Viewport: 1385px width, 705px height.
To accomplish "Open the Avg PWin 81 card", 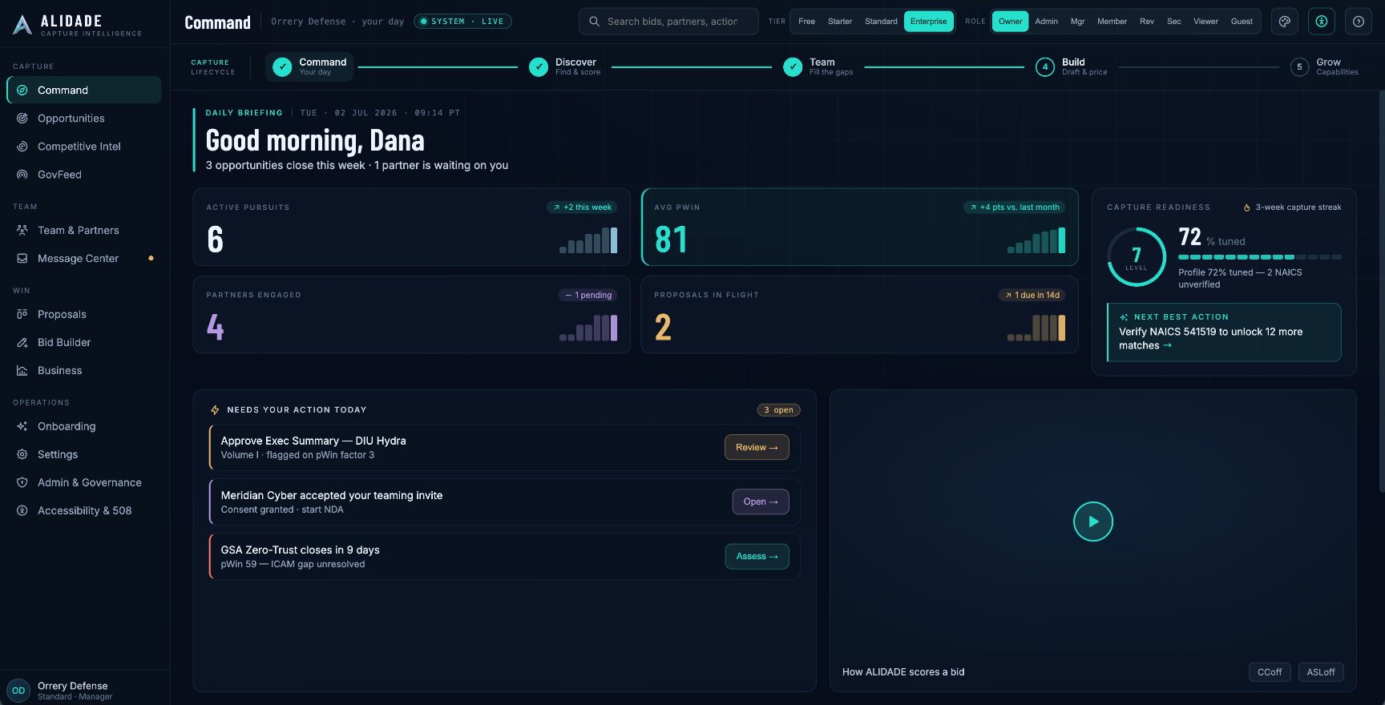I will click(x=860, y=227).
